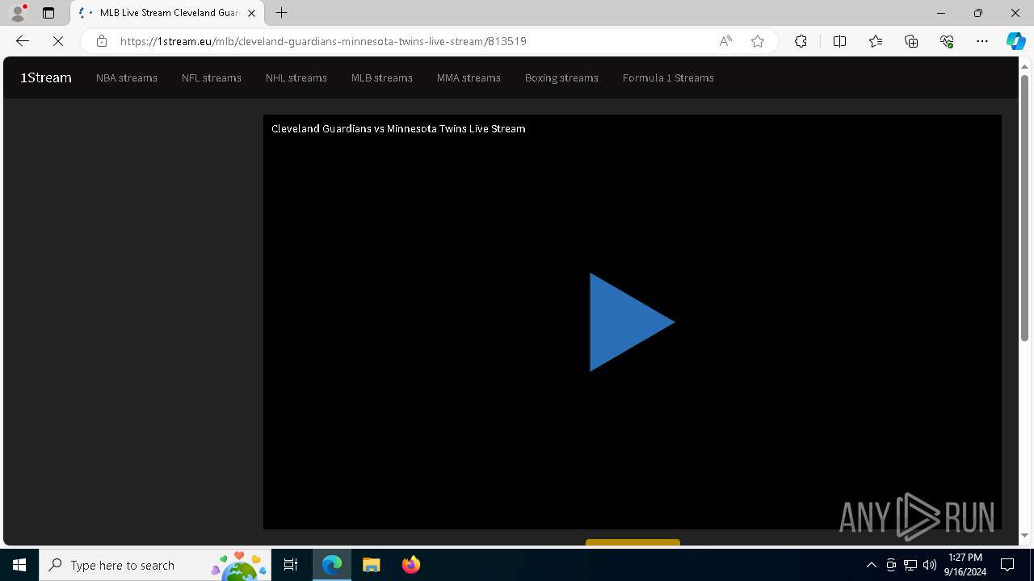Open the Windows Start menu

[x=19, y=565]
